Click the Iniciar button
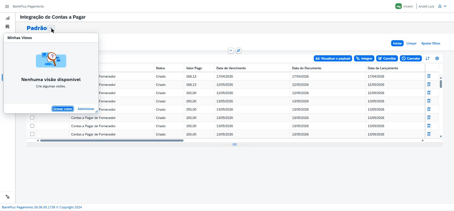 (397, 43)
